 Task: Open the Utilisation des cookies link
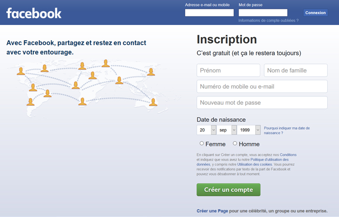click(x=254, y=164)
